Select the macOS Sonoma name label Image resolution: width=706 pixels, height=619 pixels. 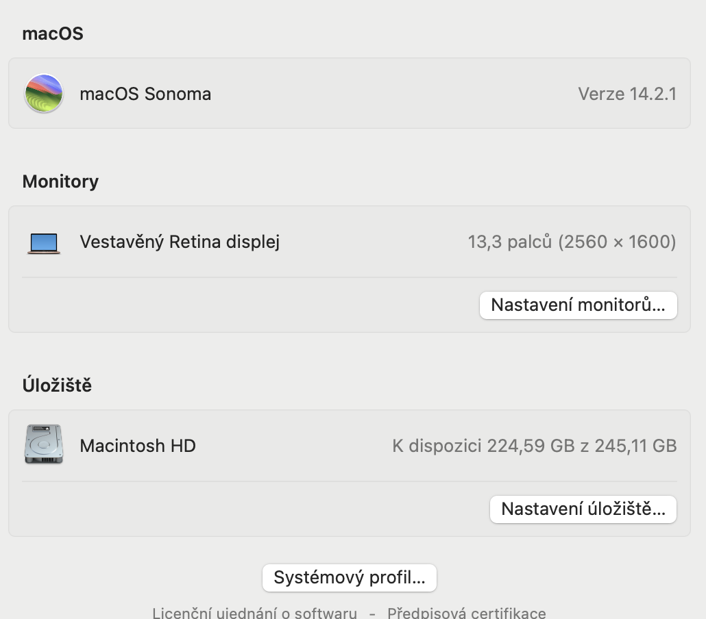pos(145,94)
